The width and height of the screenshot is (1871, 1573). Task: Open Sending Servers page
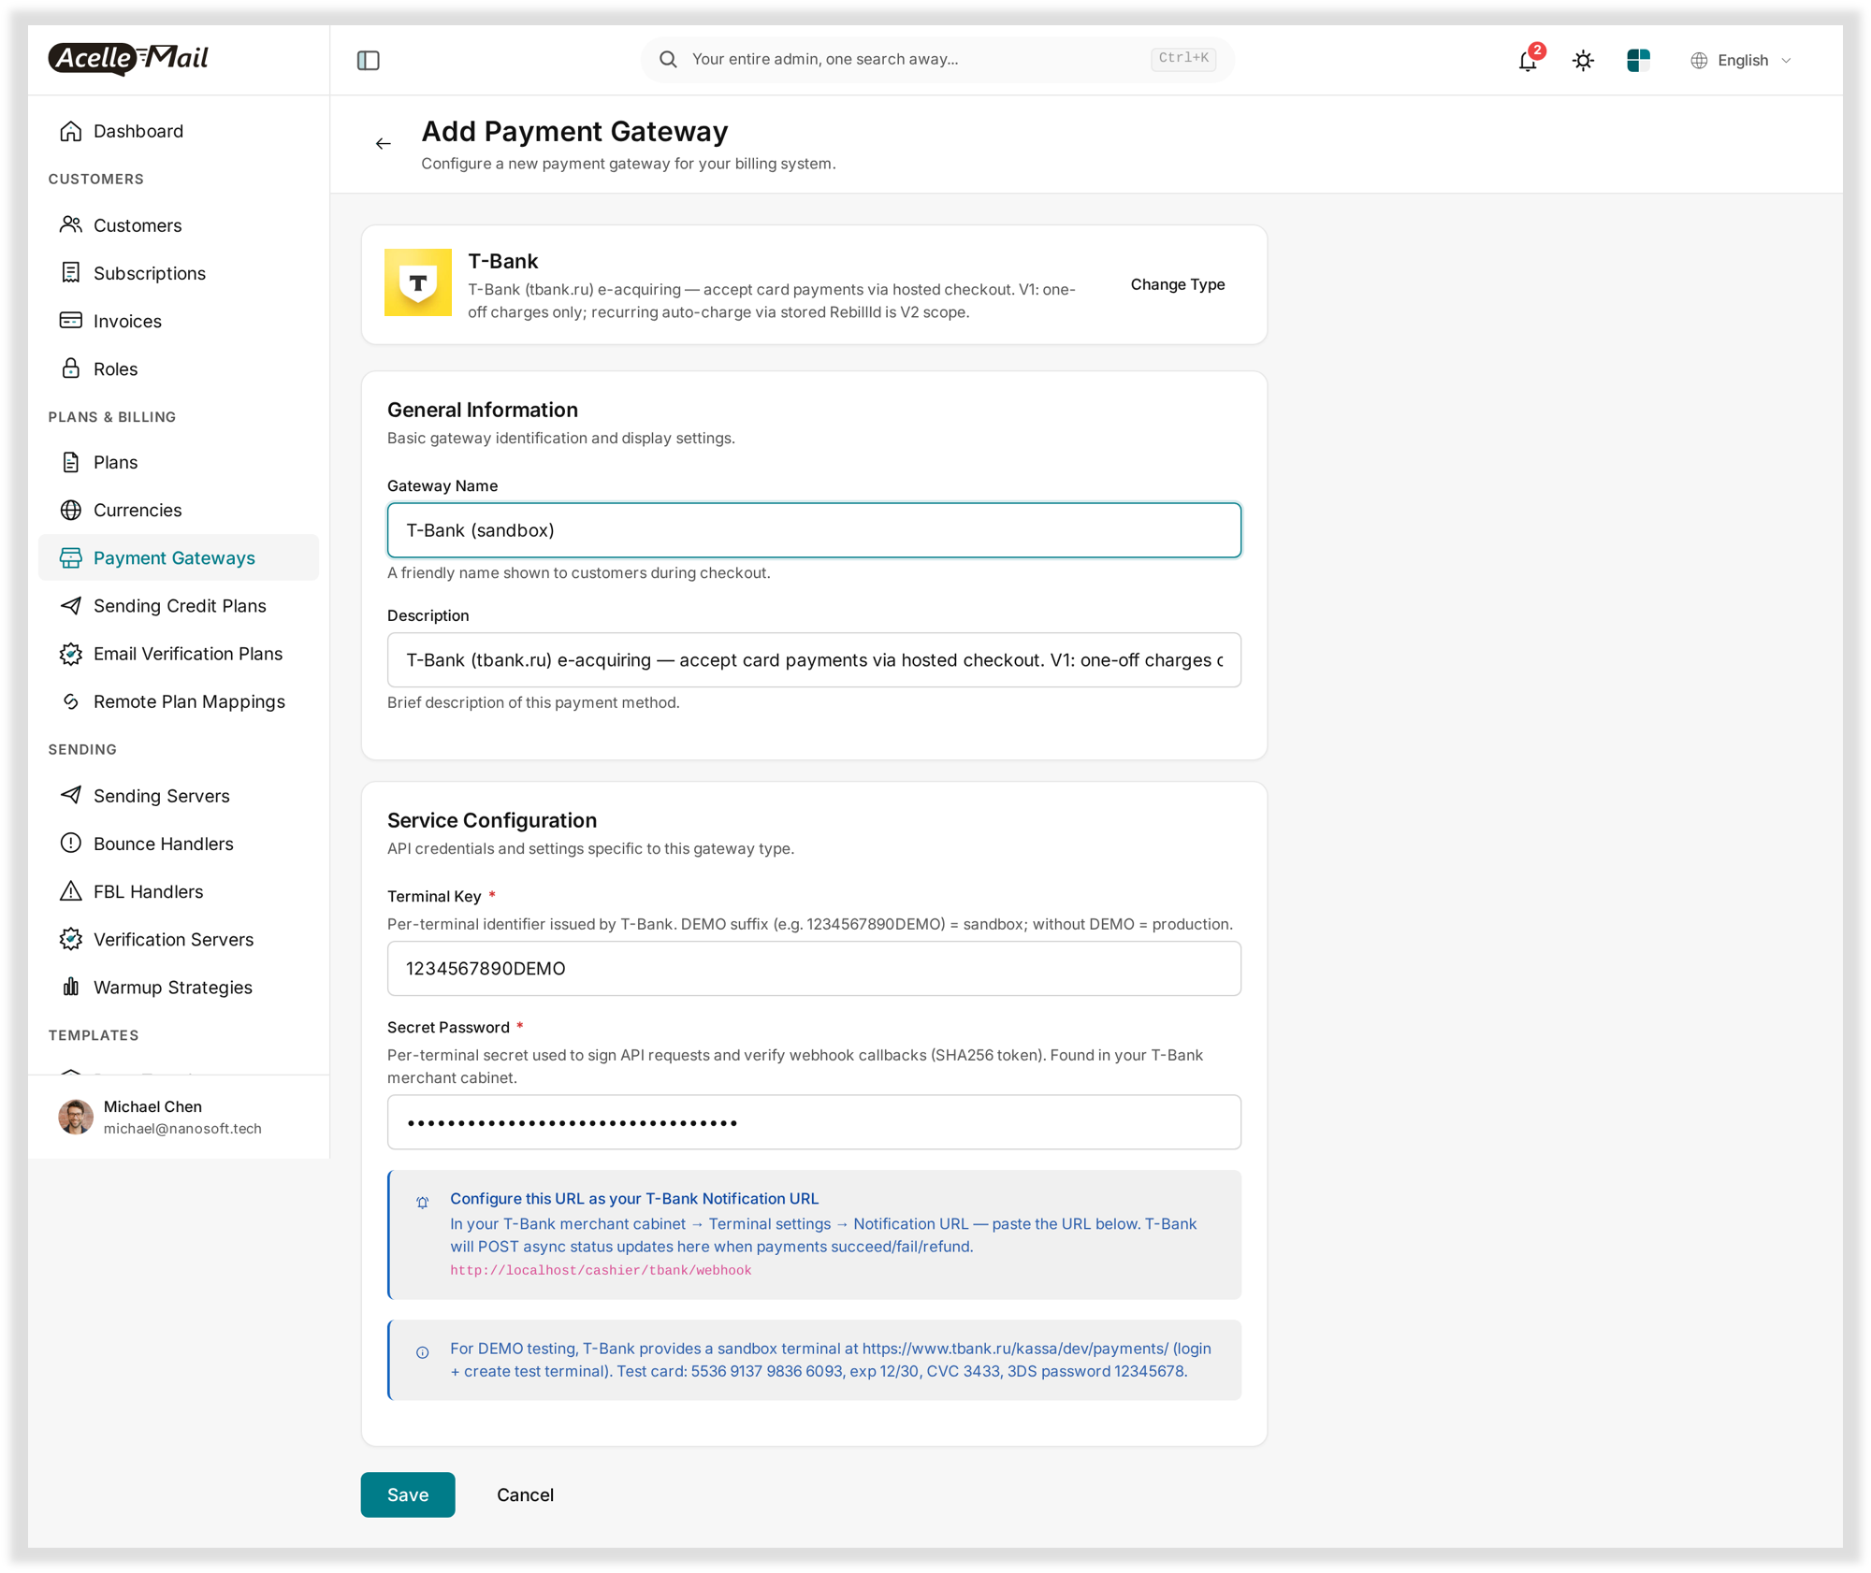(179, 796)
